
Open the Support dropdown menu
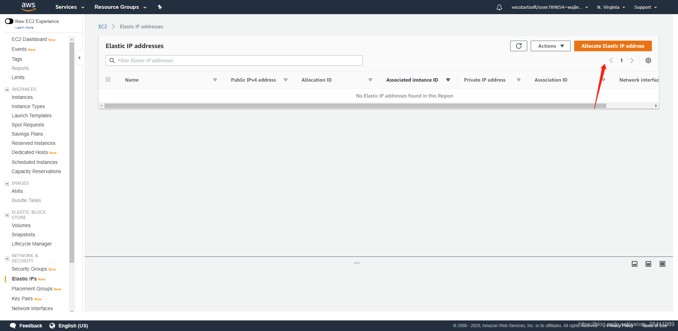click(x=646, y=7)
